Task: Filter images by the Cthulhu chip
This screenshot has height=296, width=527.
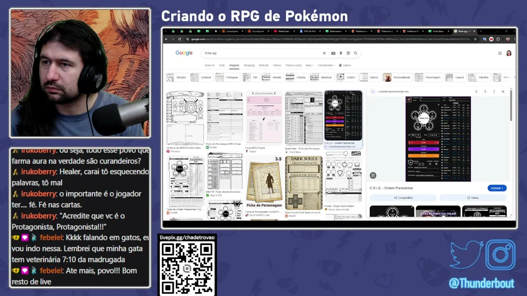Action: tap(296, 77)
